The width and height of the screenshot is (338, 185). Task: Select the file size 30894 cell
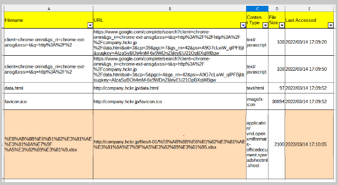pos(277,101)
